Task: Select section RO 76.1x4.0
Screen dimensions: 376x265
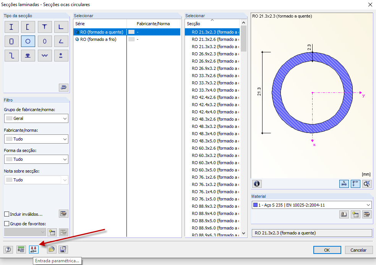Action: (x=212, y=192)
